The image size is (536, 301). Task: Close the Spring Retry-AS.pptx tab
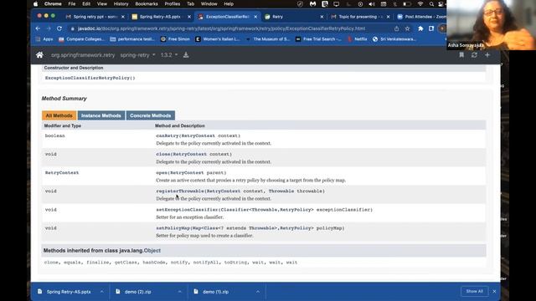[x=189, y=17]
